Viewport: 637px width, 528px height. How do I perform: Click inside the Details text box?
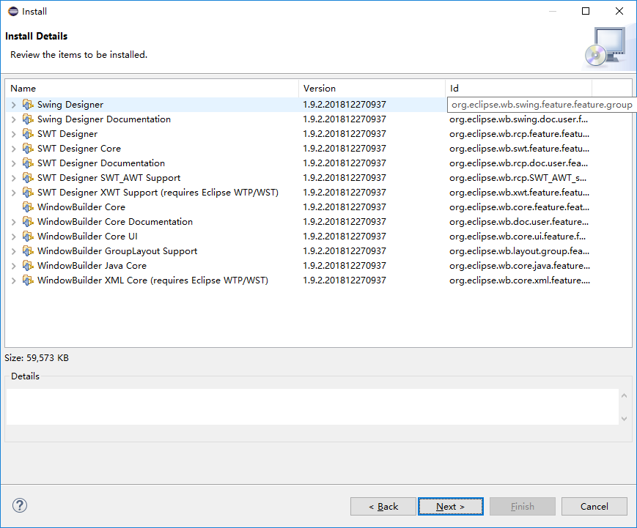(x=312, y=406)
